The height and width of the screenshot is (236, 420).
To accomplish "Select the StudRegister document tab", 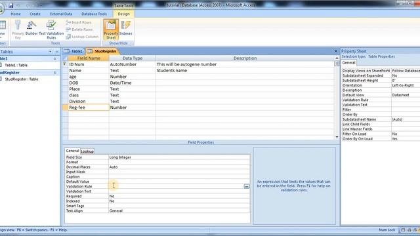I will [x=102, y=51].
